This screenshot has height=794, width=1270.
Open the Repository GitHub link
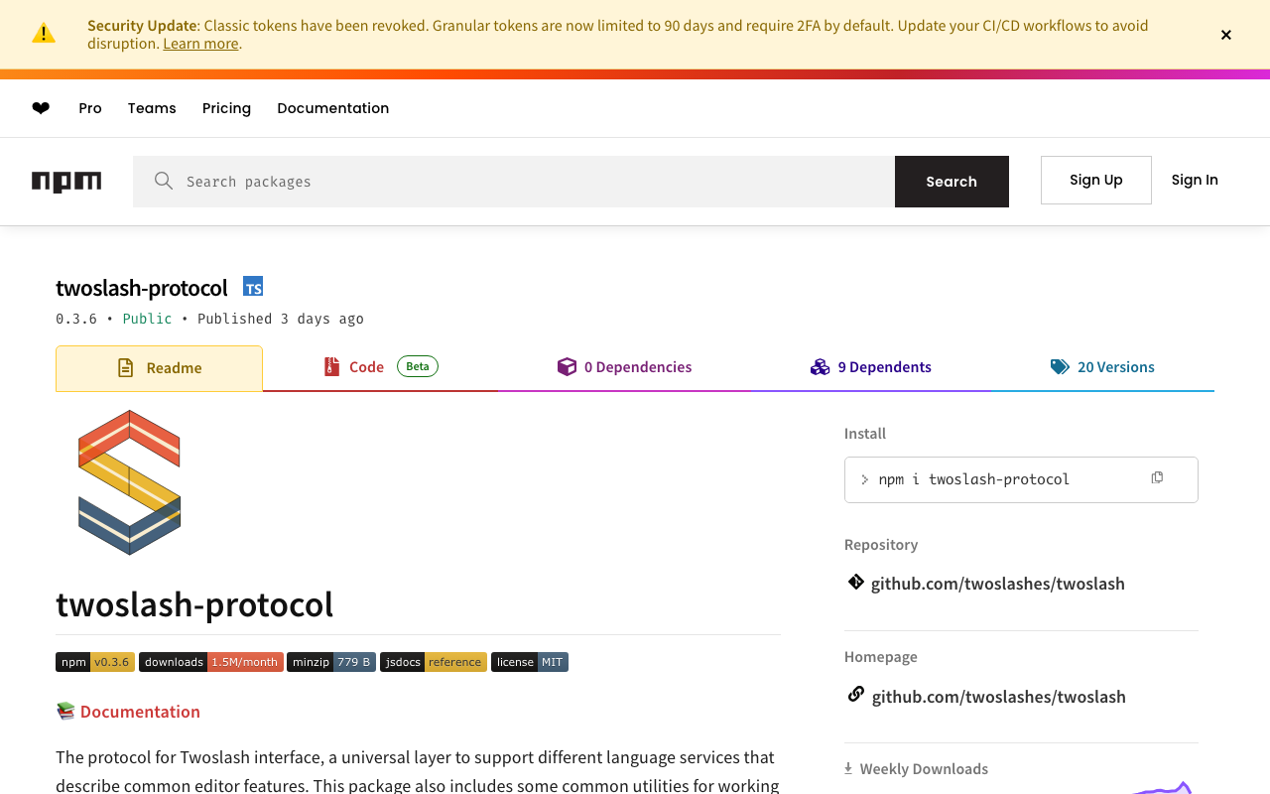997,584
